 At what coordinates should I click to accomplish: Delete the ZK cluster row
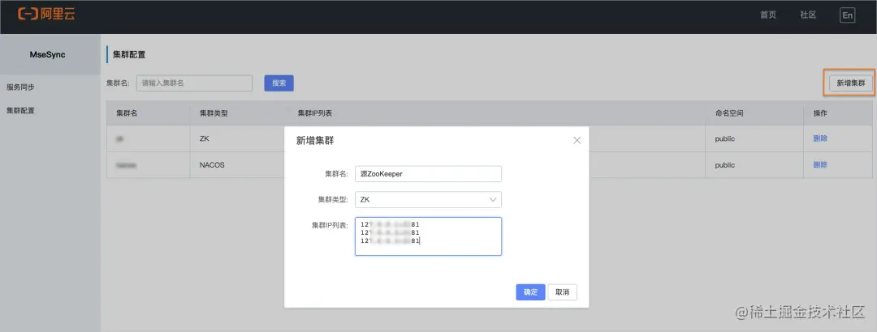(820, 138)
